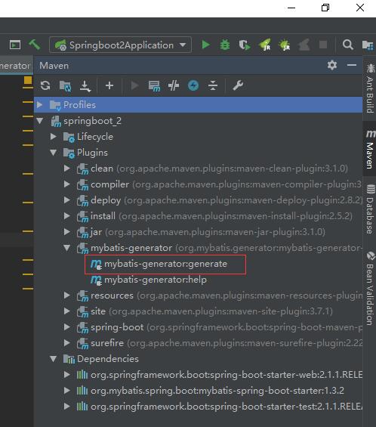The height and width of the screenshot is (427, 376).
Task: Expand the resources plugin arrow
Action: tap(67, 295)
